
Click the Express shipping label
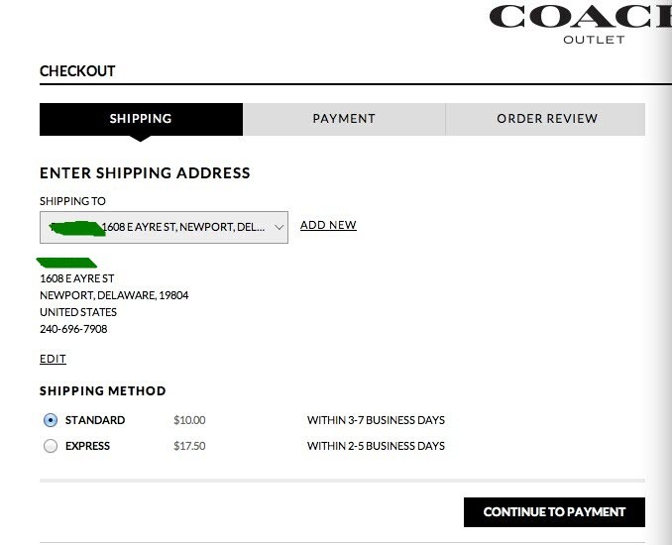(x=87, y=446)
